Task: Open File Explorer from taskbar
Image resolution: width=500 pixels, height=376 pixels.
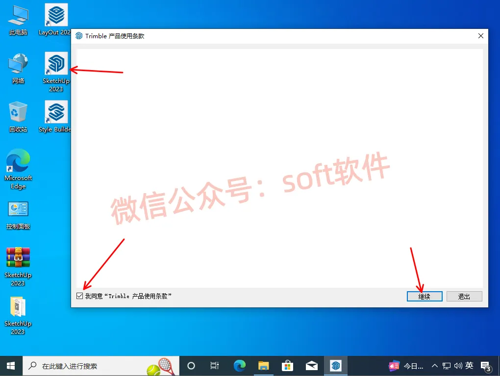Action: [x=263, y=366]
